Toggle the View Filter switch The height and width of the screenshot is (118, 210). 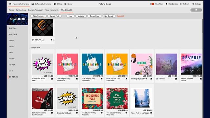[152, 4]
